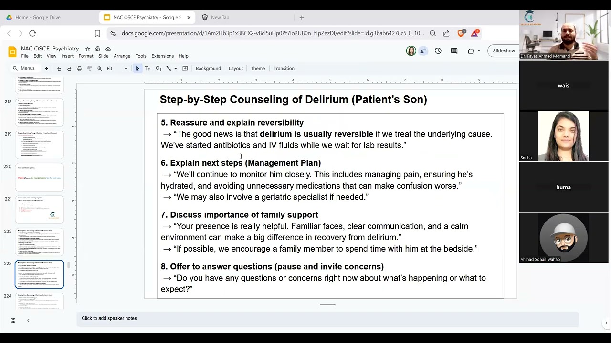
Task: Open the Theme panel
Action: [258, 69]
